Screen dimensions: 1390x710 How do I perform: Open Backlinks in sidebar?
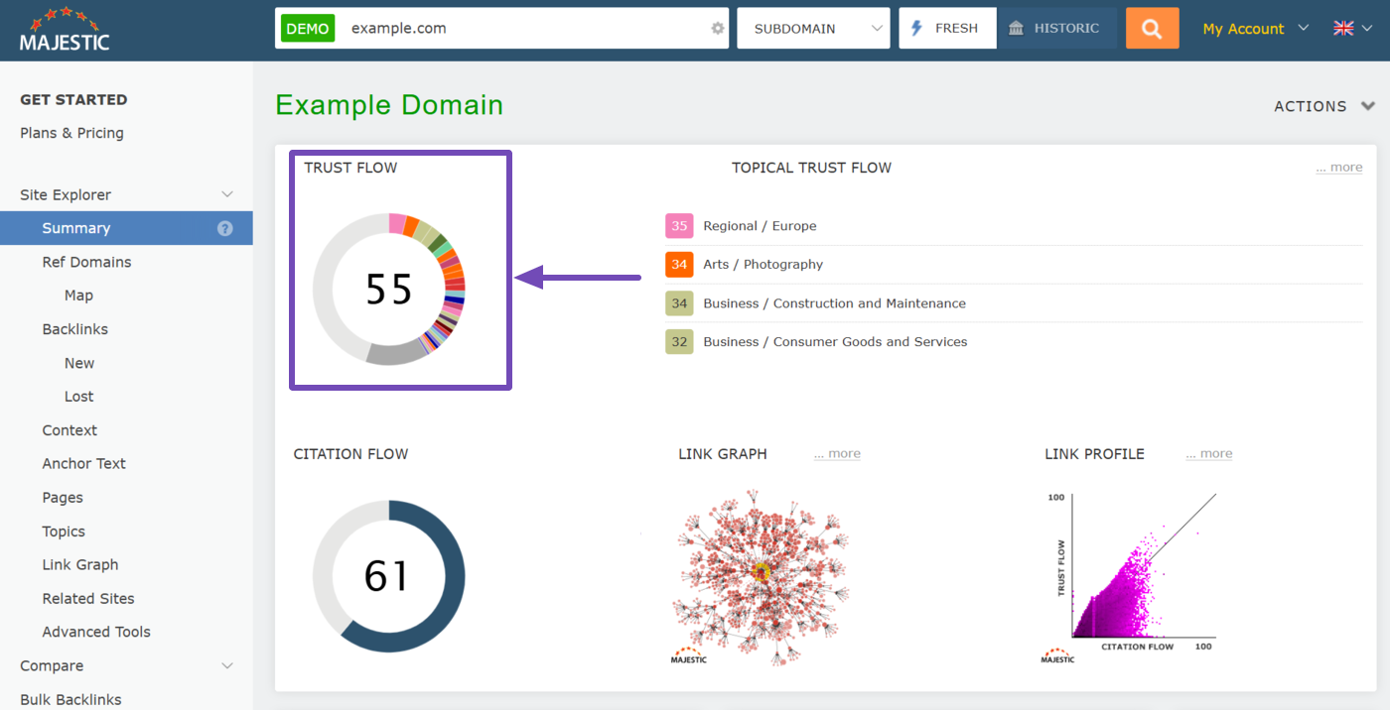click(75, 329)
